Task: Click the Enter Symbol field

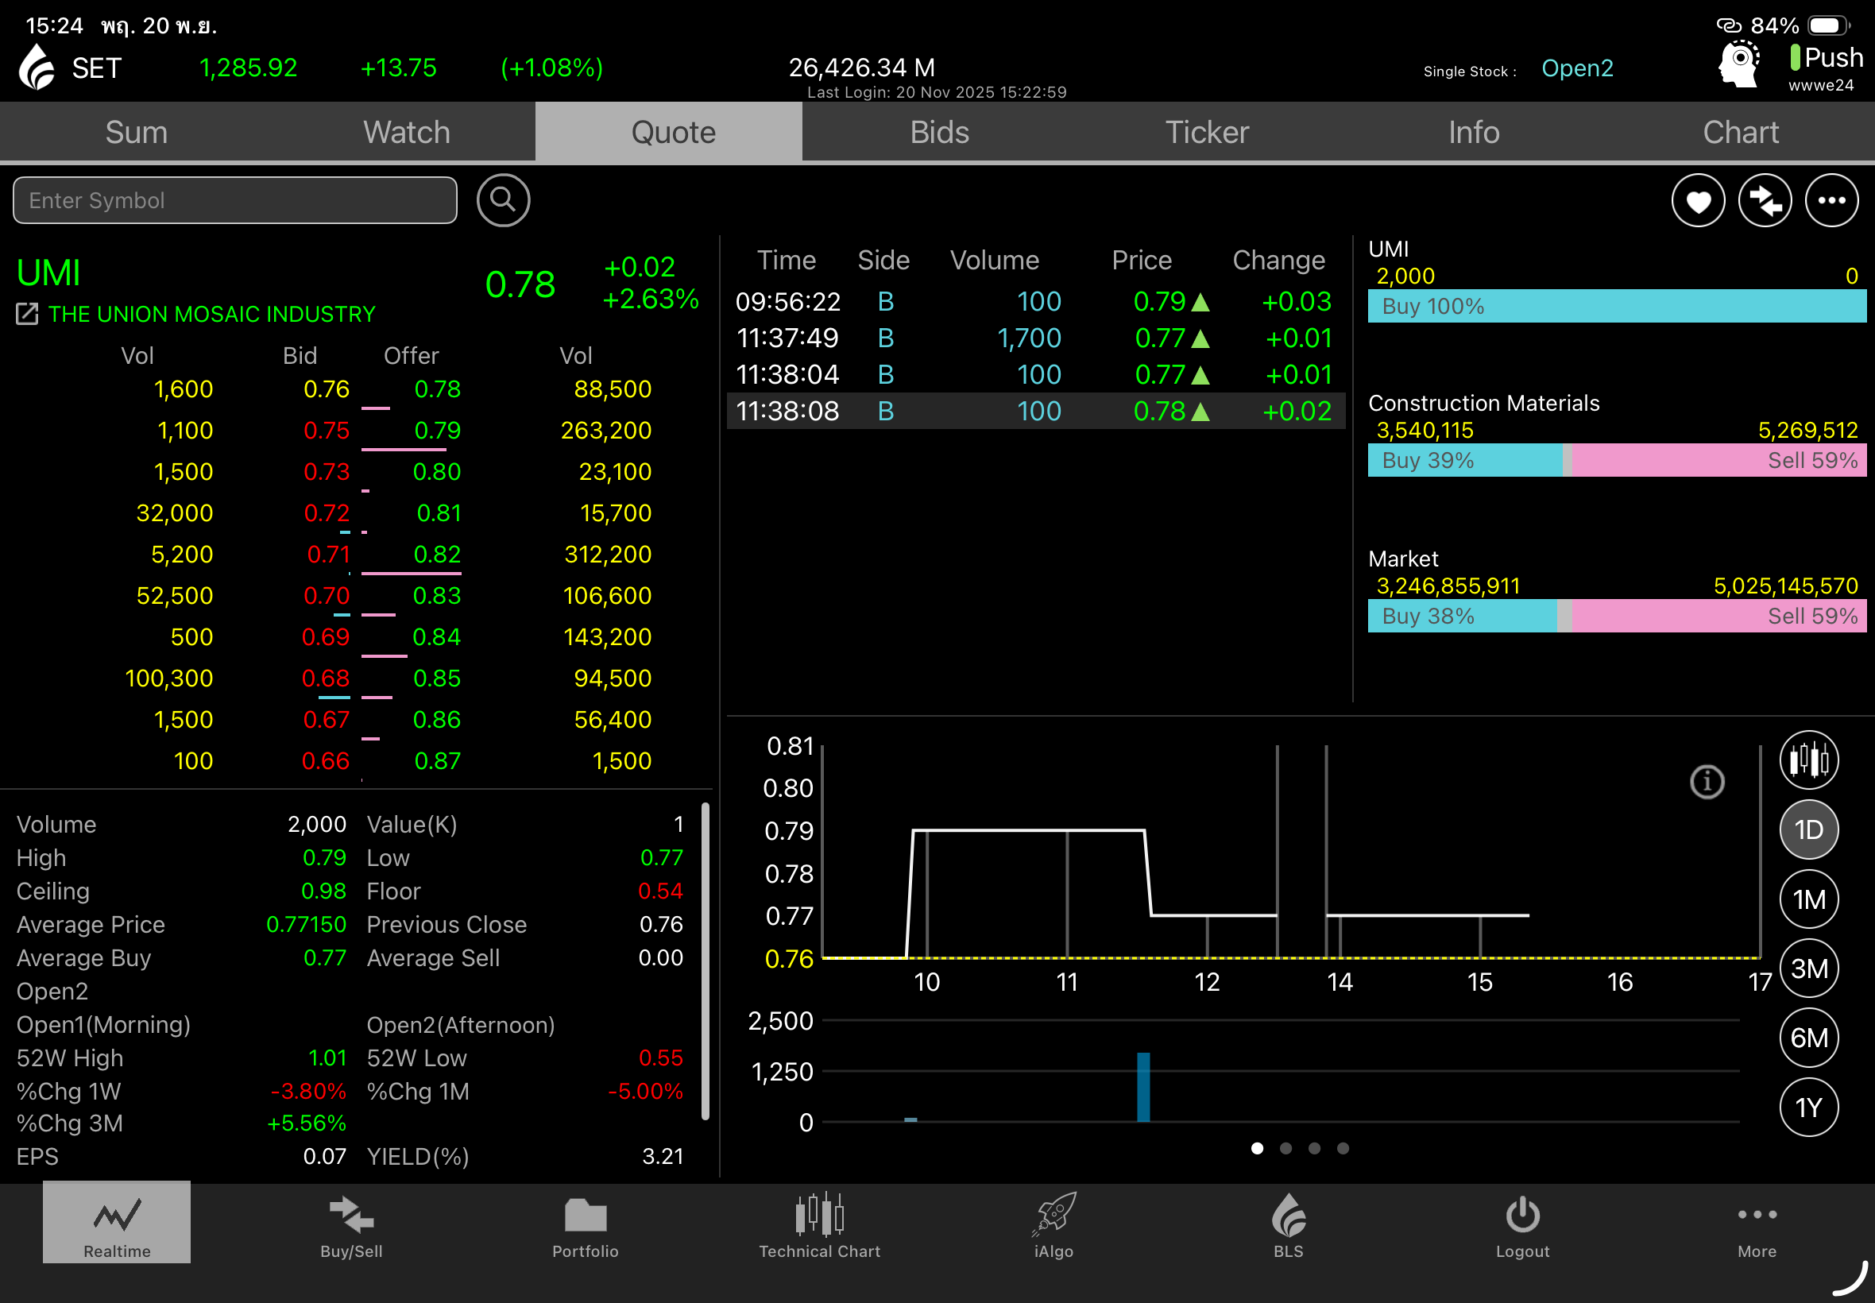Action: pyautogui.click(x=235, y=201)
